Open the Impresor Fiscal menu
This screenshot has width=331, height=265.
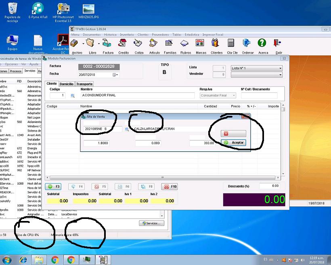213,35
